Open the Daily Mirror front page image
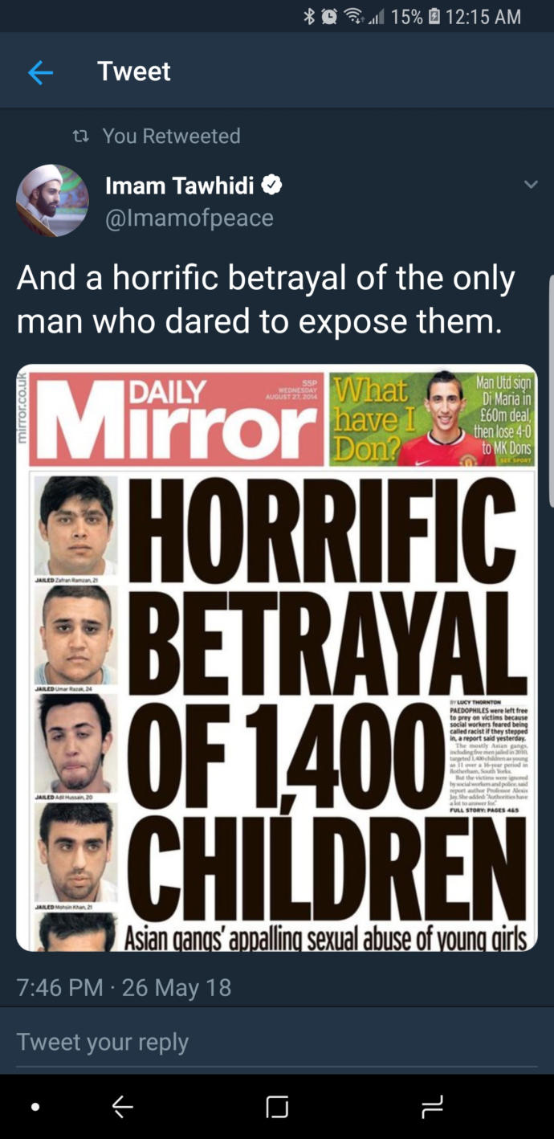 tap(277, 658)
